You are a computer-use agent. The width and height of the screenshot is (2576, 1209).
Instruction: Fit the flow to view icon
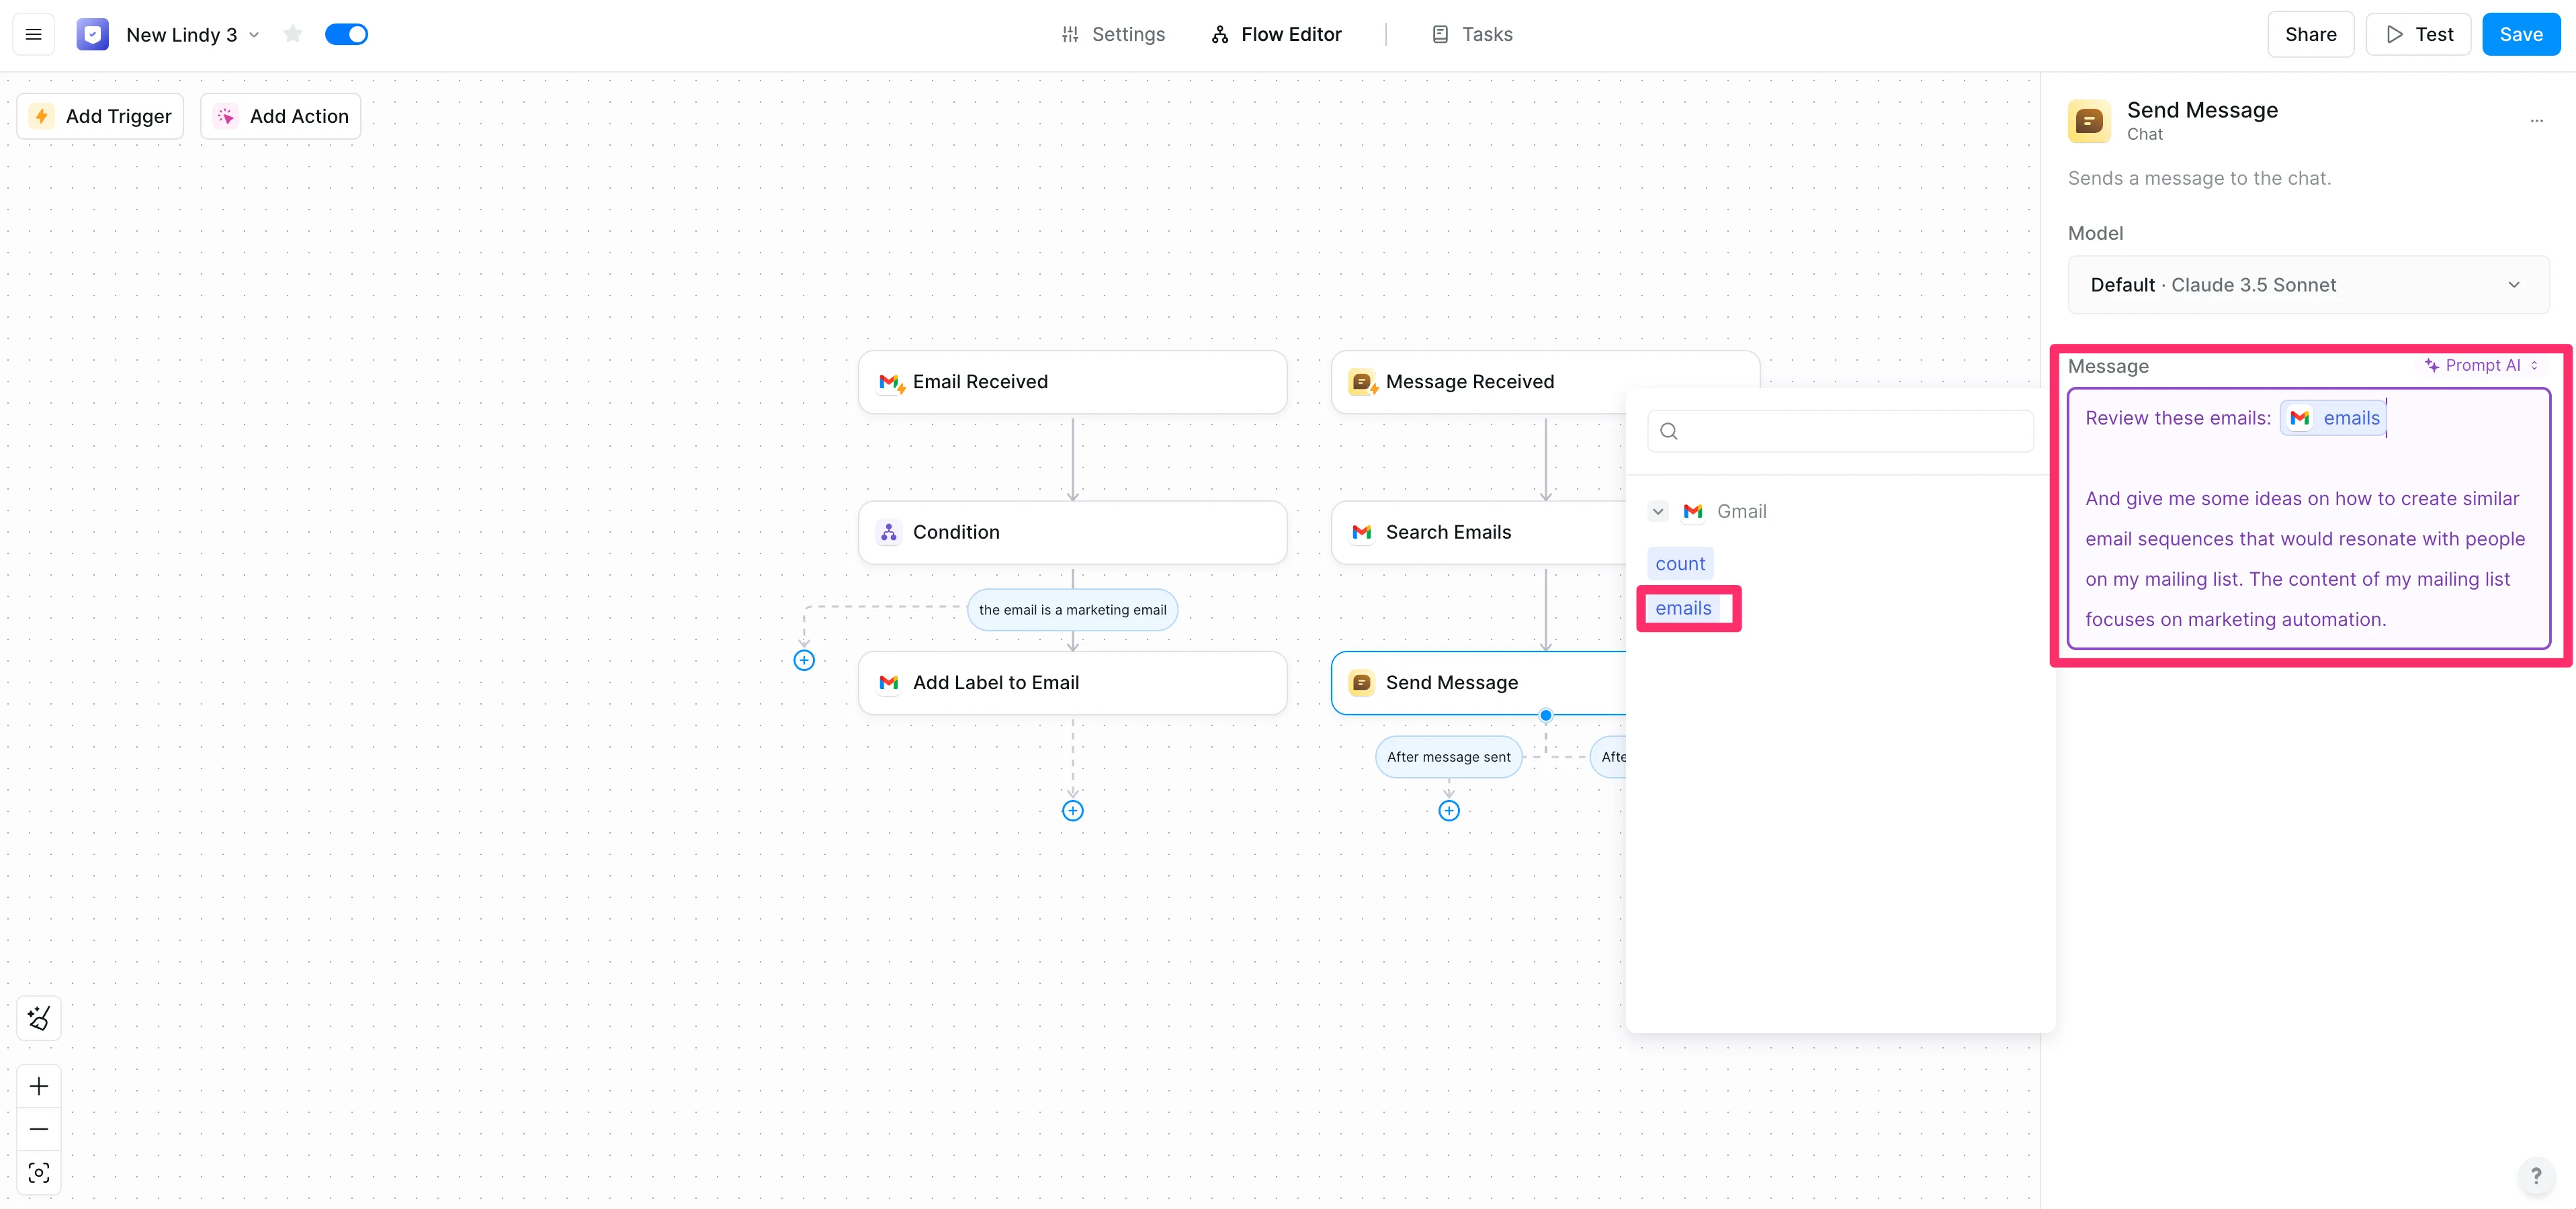point(39,1172)
